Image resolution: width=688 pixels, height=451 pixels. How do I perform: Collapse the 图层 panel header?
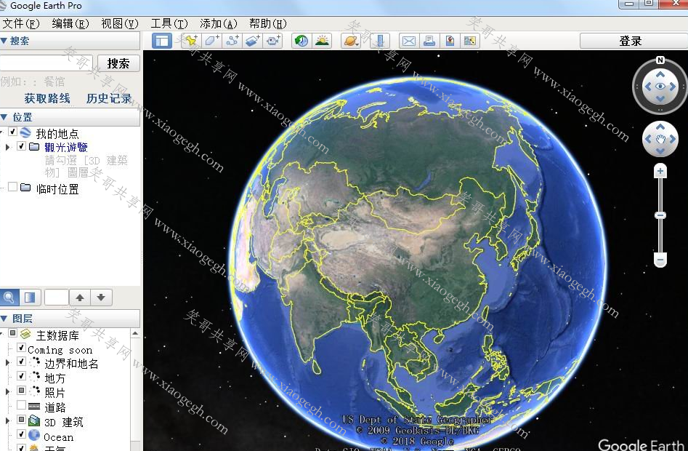[70, 319]
